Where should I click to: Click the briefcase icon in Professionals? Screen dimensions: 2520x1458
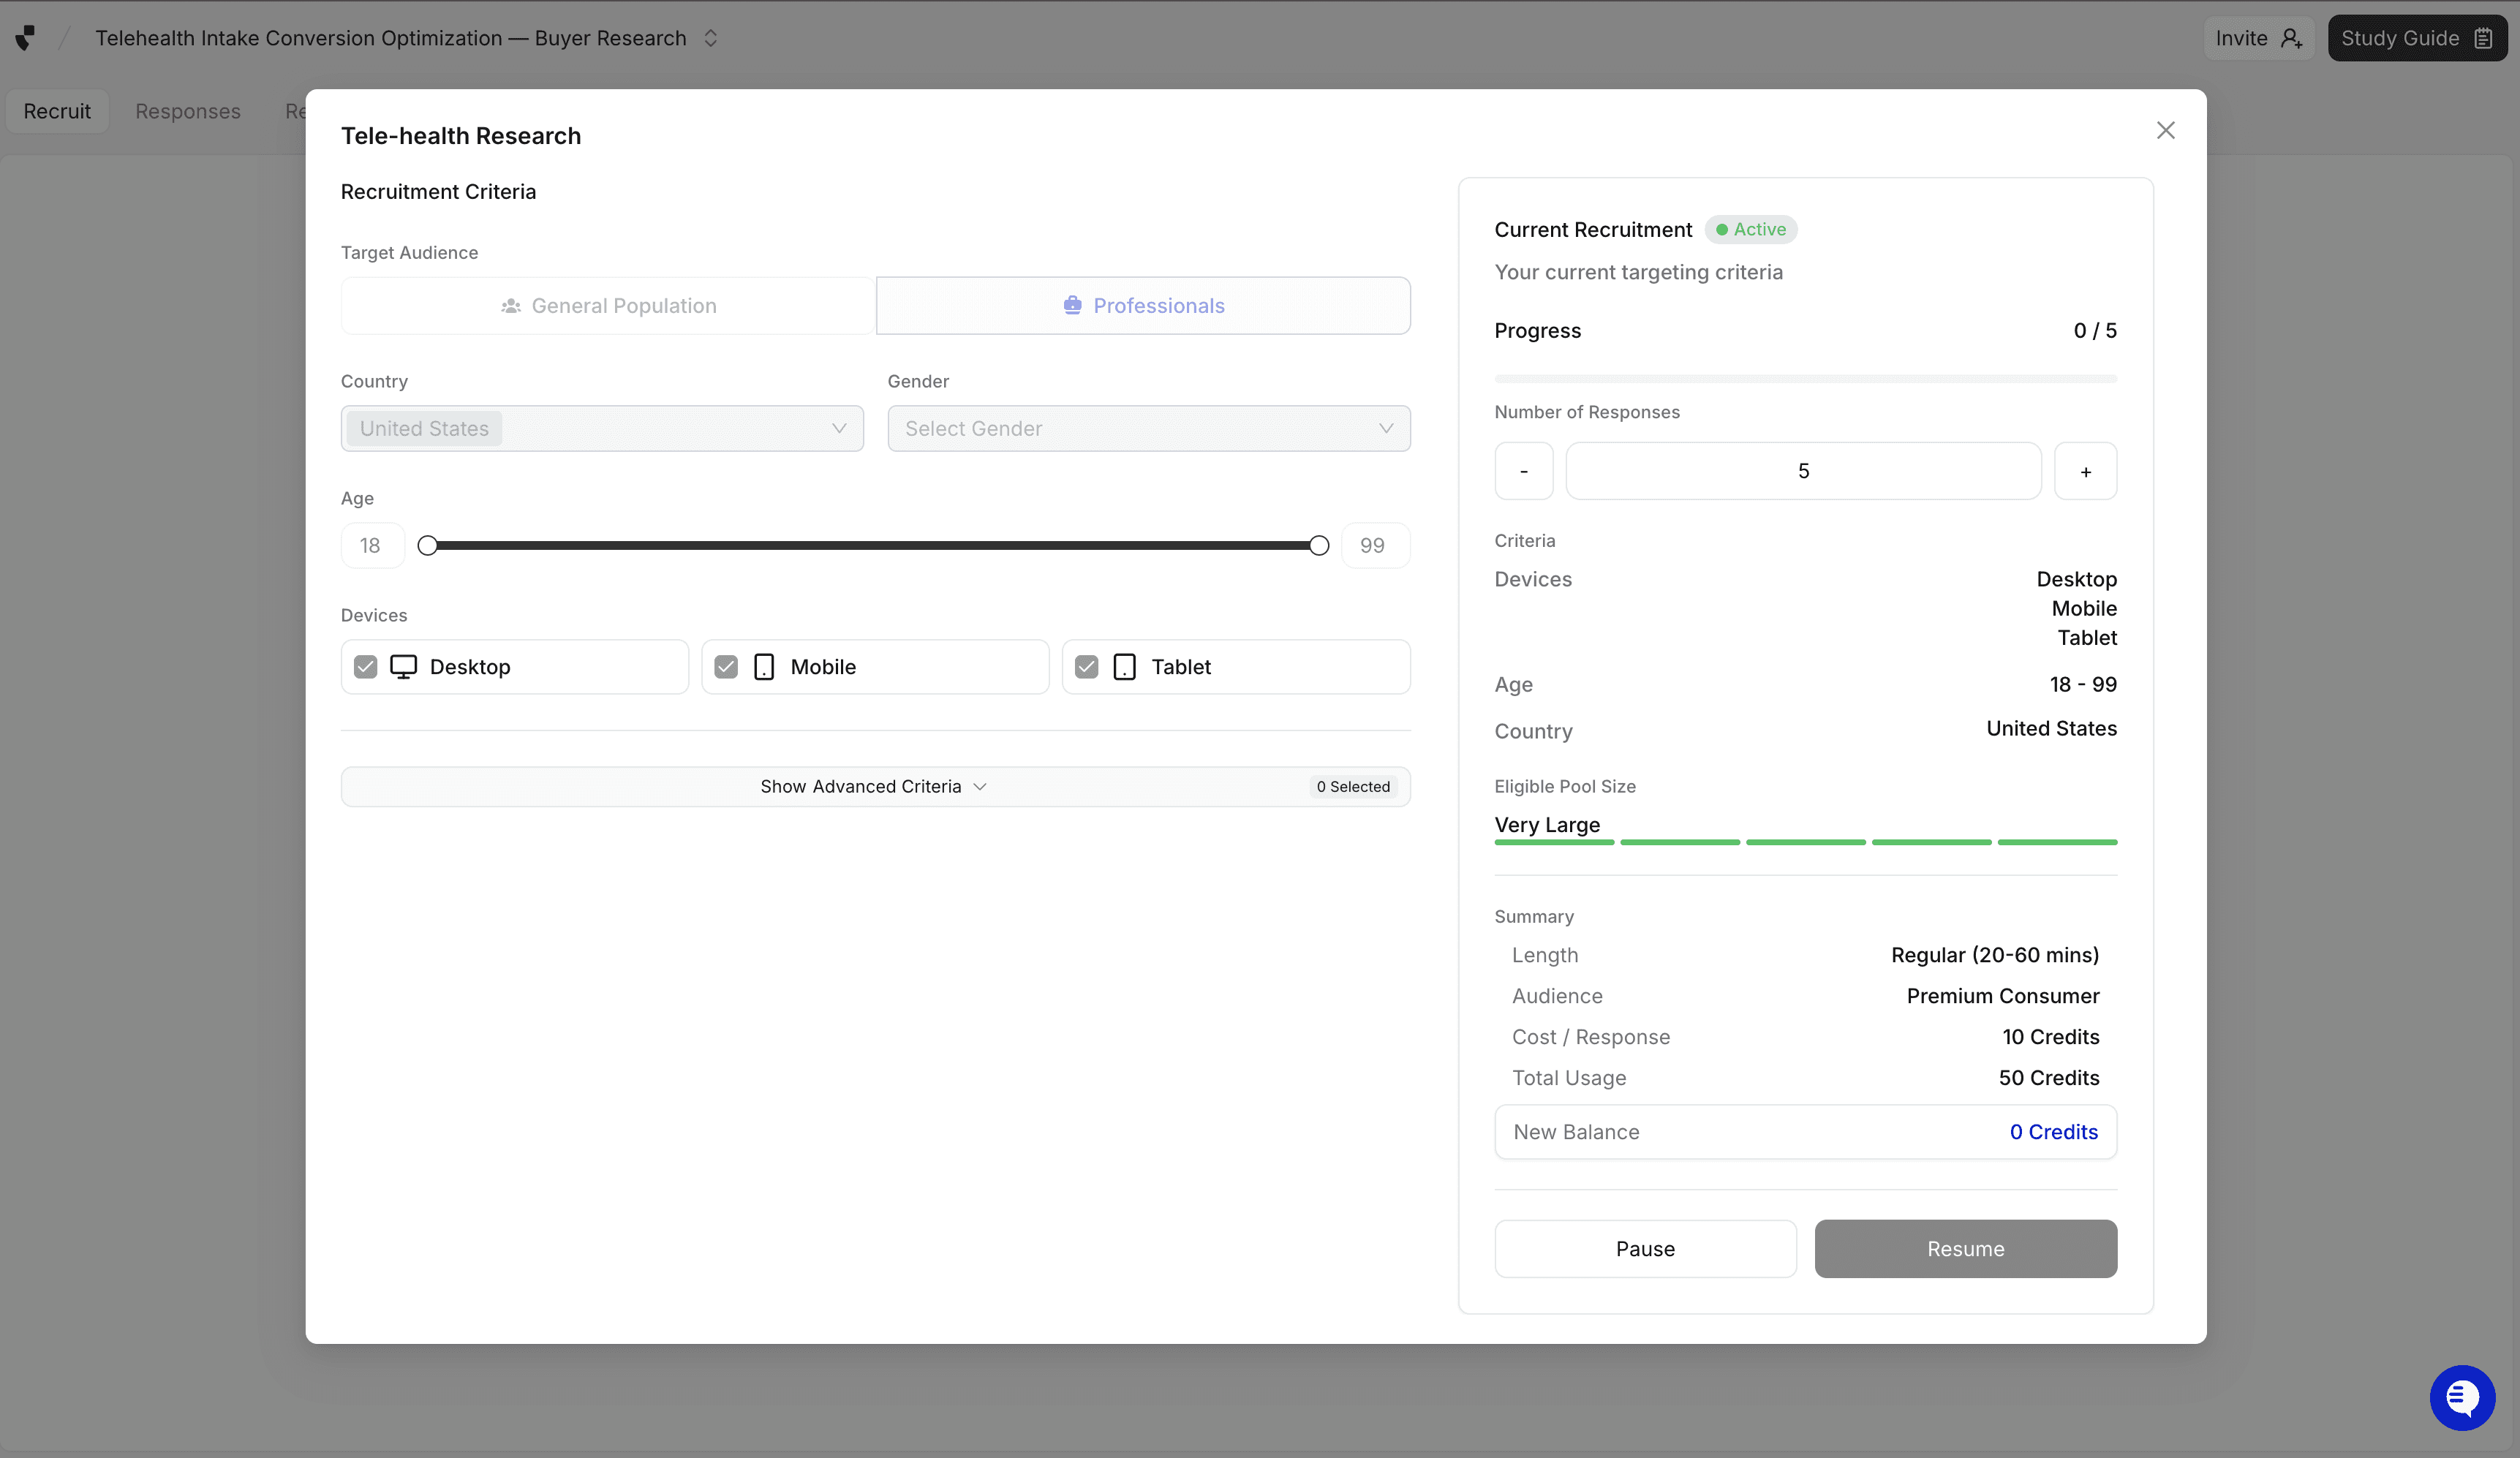1072,305
